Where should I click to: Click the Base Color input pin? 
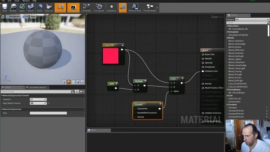click(203, 54)
